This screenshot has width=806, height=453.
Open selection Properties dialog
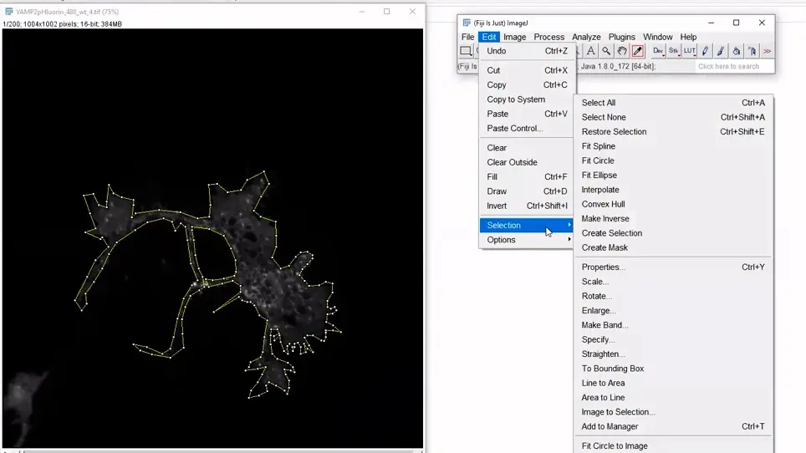673,267
